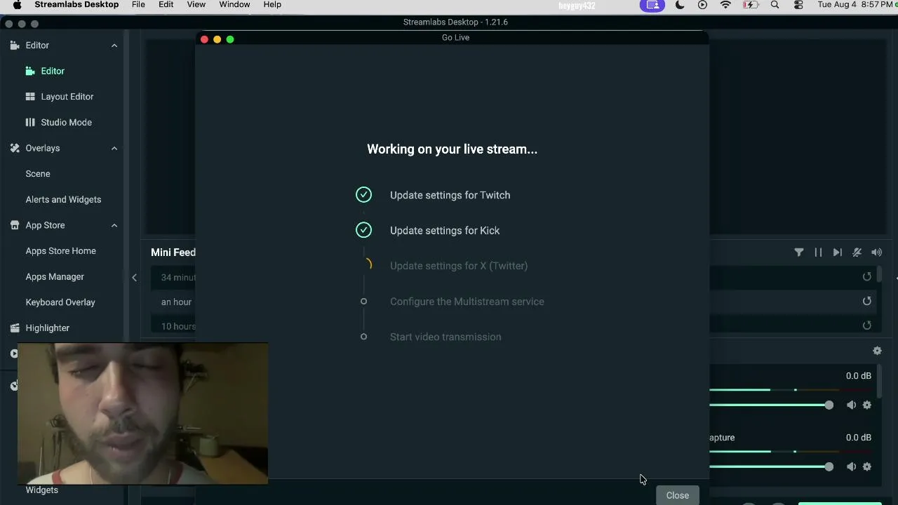The image size is (898, 505).
Task: Open settings gear for first mixer source
Action: pyautogui.click(x=867, y=405)
